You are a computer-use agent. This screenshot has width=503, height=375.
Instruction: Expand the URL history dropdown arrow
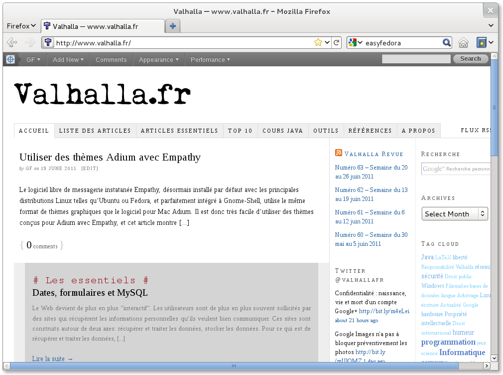[327, 42]
